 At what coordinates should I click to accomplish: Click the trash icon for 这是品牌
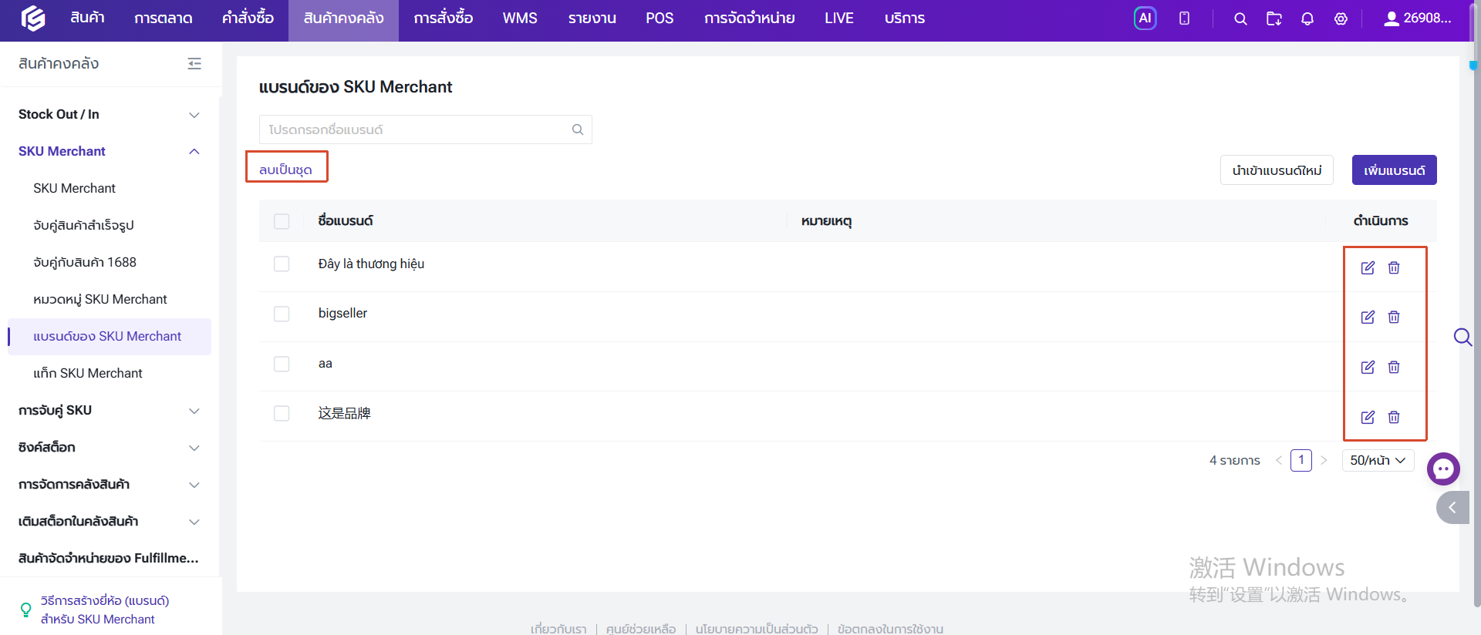[x=1394, y=417]
